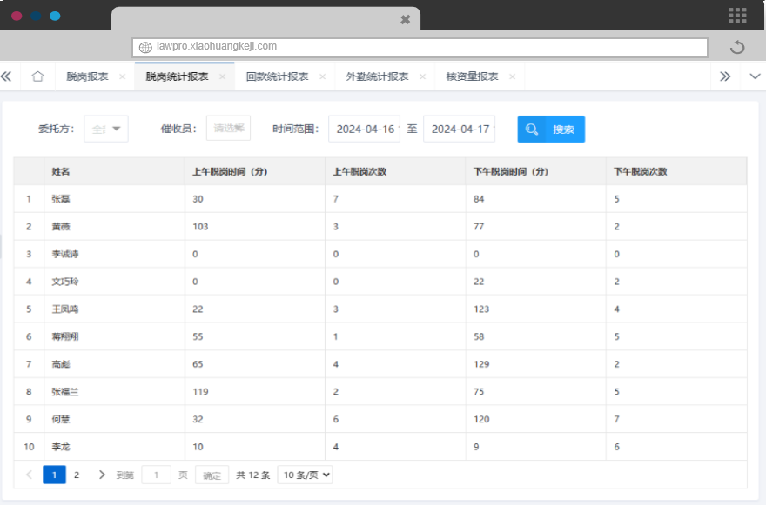The height and width of the screenshot is (505, 766).
Task: Click the jump-to-page number input
Action: click(157, 475)
